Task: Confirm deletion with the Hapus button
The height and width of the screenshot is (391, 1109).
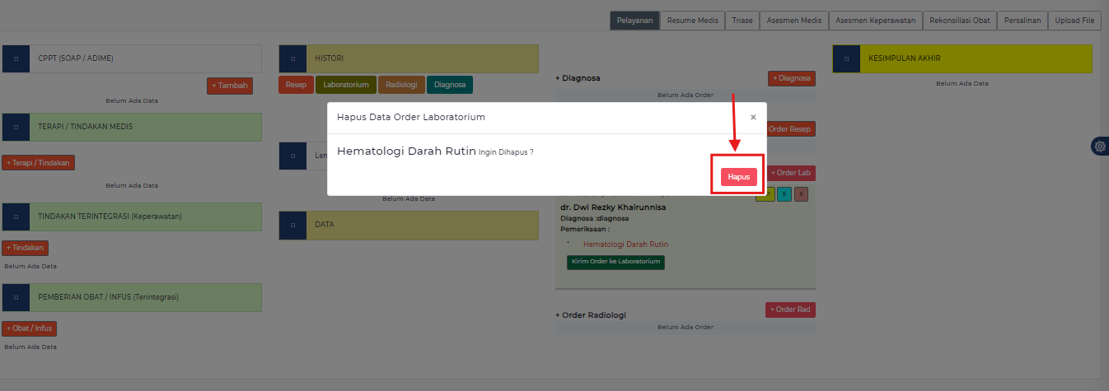Action: pyautogui.click(x=738, y=177)
